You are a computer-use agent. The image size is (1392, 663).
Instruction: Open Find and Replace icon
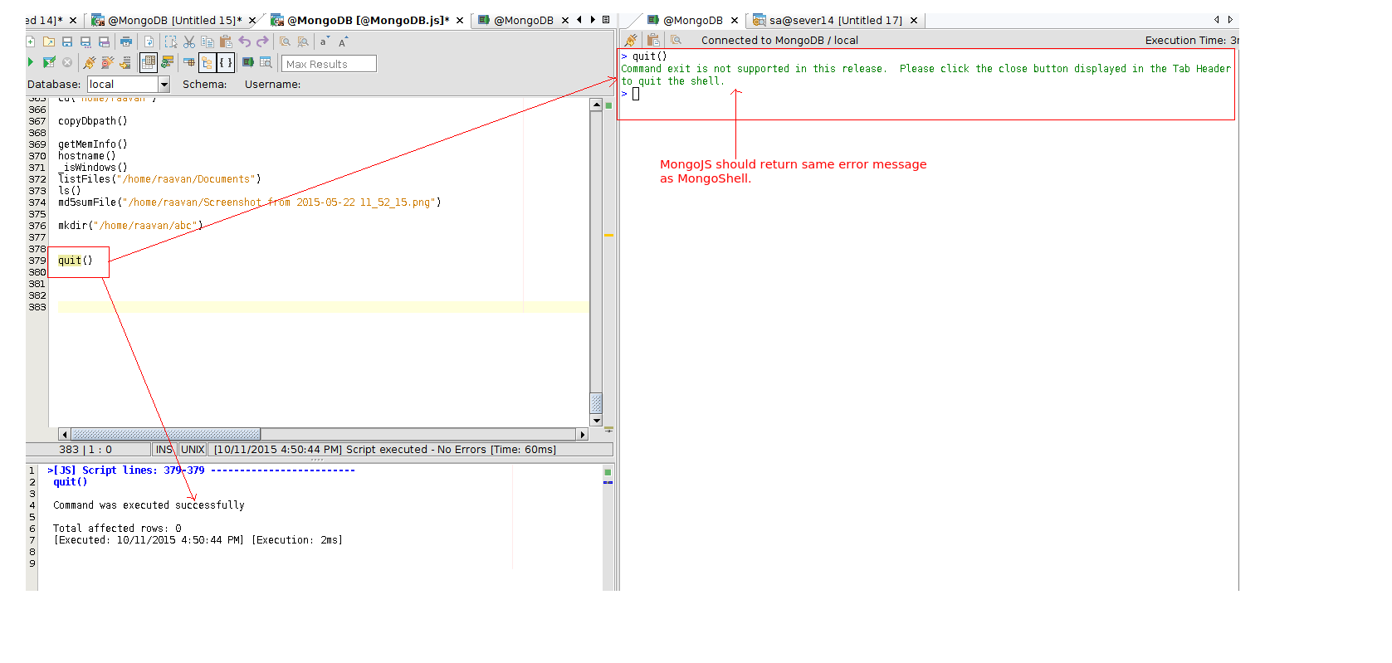[303, 41]
